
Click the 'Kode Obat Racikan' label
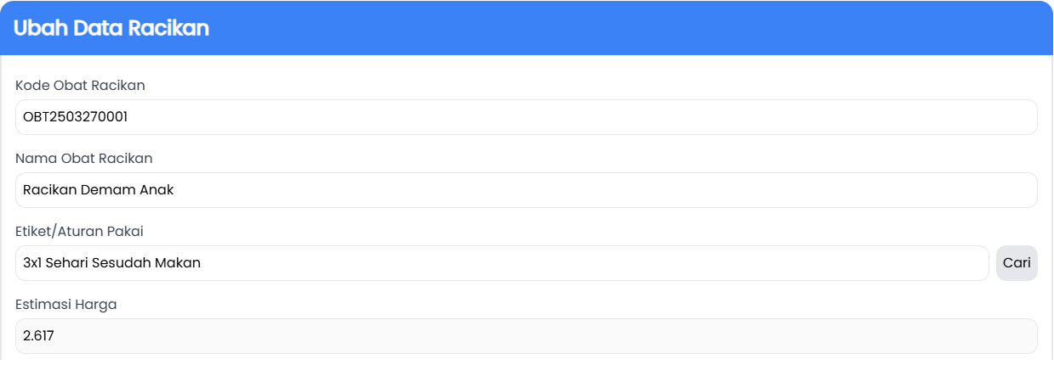[x=80, y=85]
